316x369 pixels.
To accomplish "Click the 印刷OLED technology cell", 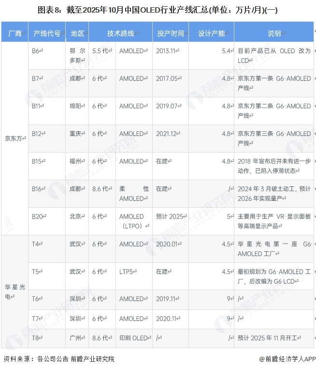I will pyautogui.click(x=133, y=338).
